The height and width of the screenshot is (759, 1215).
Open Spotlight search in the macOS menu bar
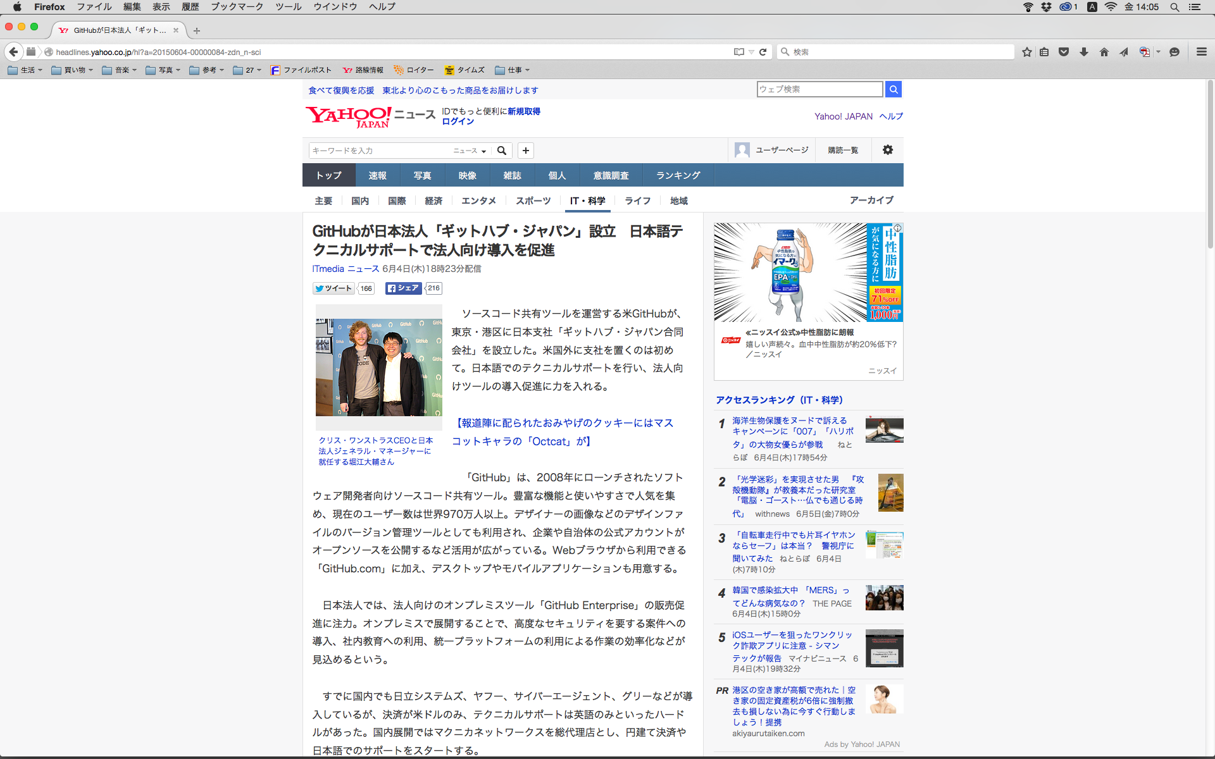click(x=1174, y=7)
